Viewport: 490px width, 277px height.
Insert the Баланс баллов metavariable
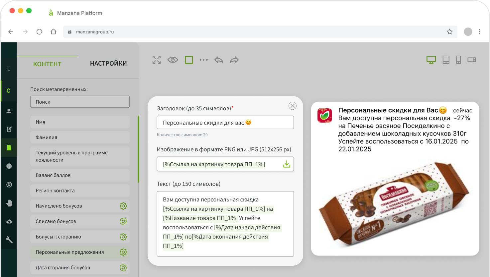(x=80, y=175)
